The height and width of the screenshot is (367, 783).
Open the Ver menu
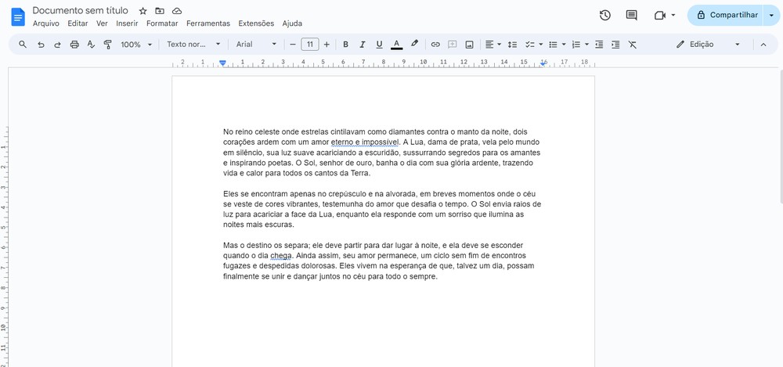[102, 23]
